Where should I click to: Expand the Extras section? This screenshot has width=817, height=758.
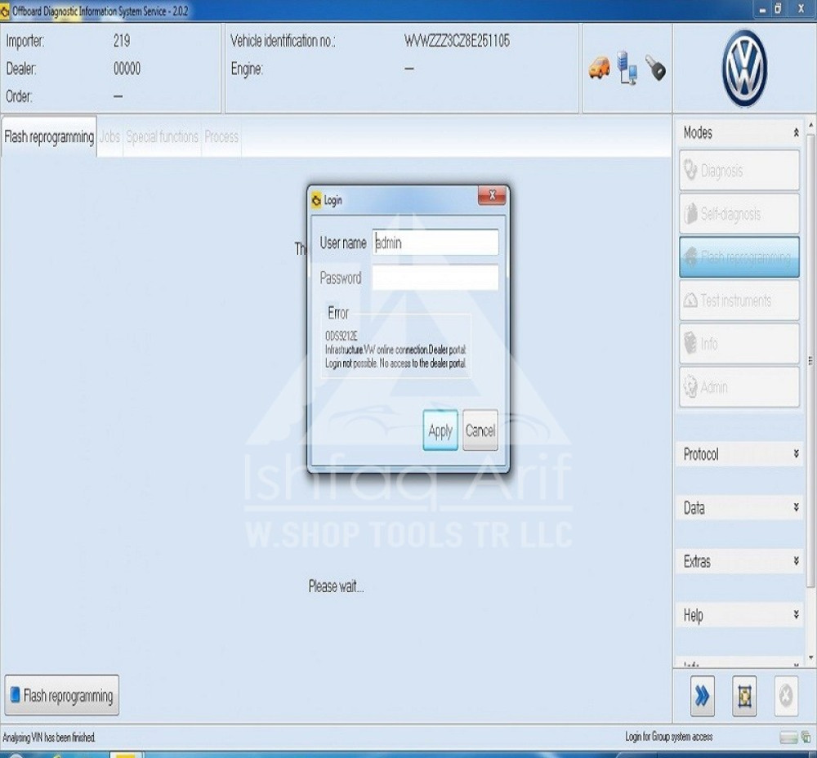(796, 561)
